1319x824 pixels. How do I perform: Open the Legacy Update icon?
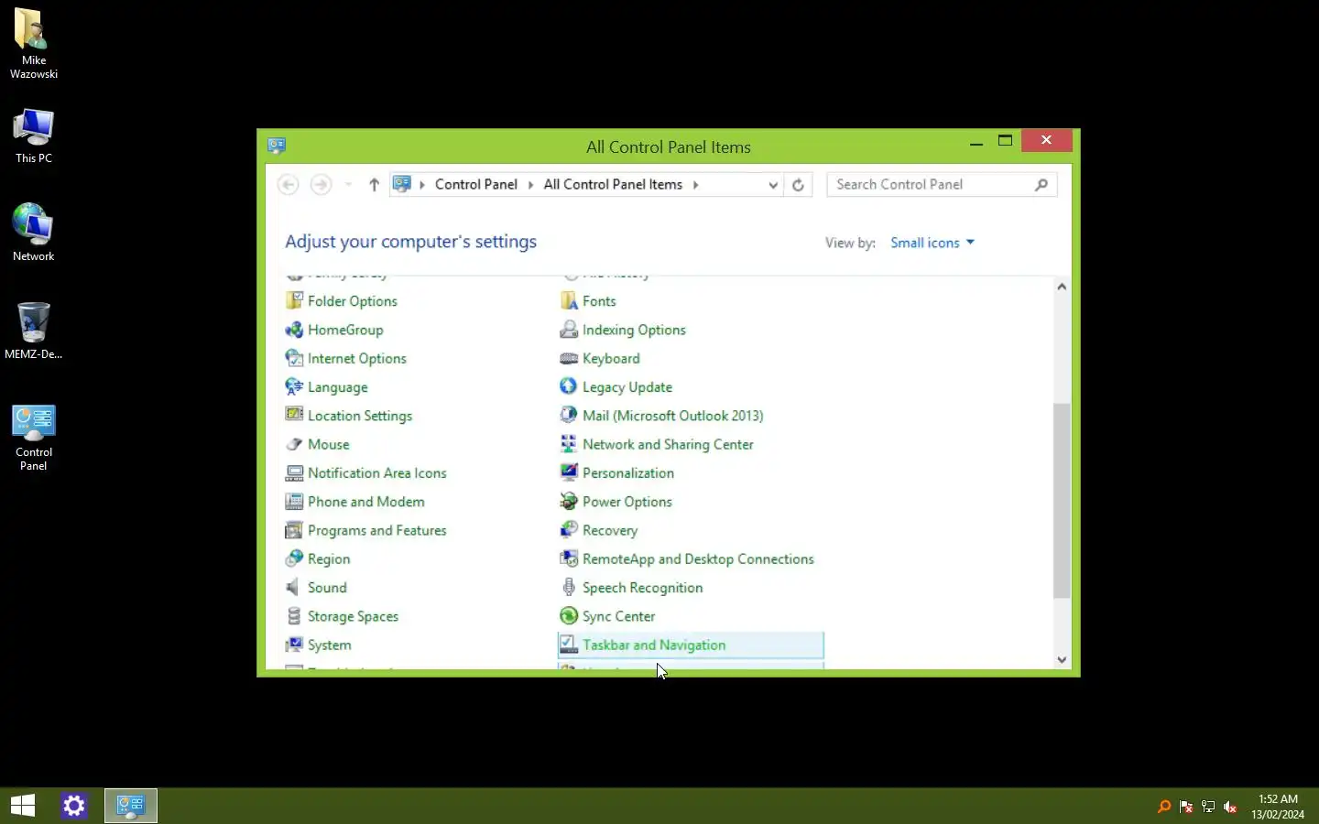click(569, 386)
